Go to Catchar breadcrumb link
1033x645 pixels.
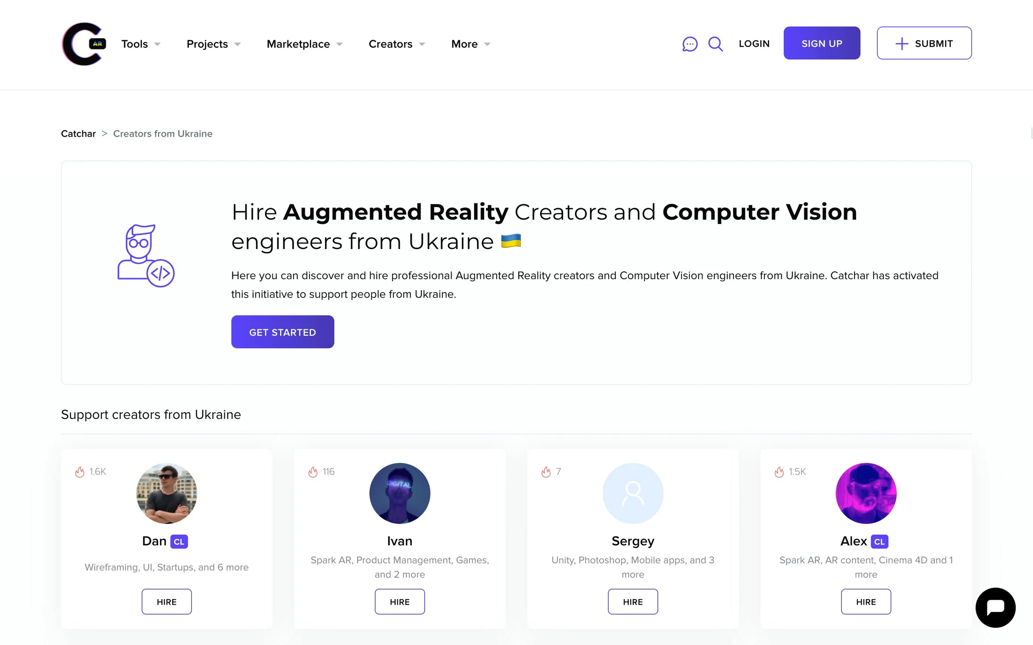coord(78,134)
